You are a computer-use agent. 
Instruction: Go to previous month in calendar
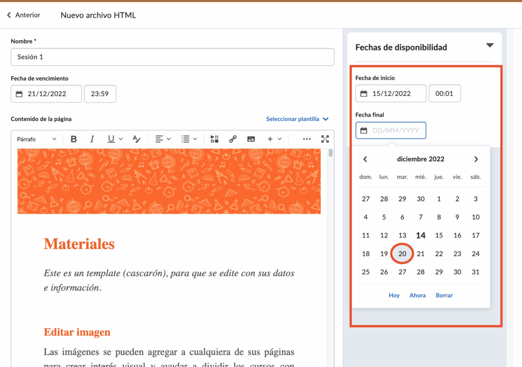(365, 159)
